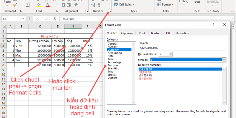Click the Decimal places spinner control
The image size is (236, 118).
point(171,54)
